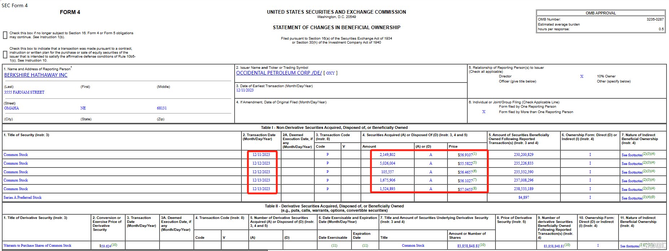Click the owned total 235,332,390
669x251 pixels.
(x=524, y=172)
